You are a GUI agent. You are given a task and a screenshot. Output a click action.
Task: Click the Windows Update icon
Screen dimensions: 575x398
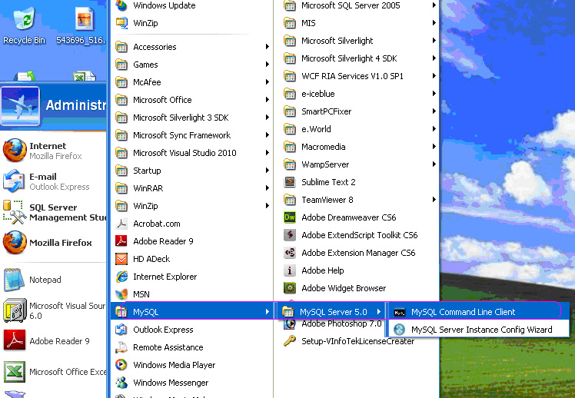[121, 5]
